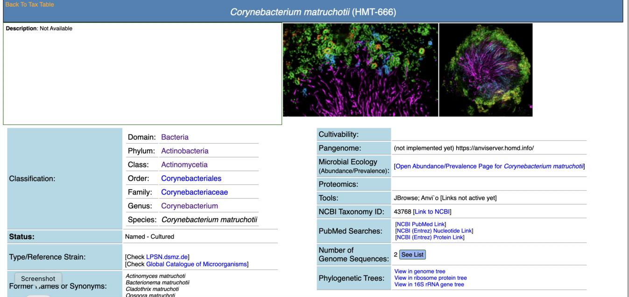View in genome tree

(x=419, y=271)
